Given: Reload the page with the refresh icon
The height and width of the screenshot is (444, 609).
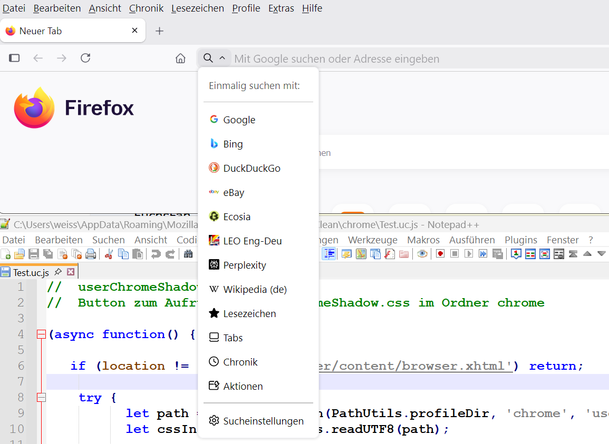Looking at the screenshot, I should tap(85, 58).
